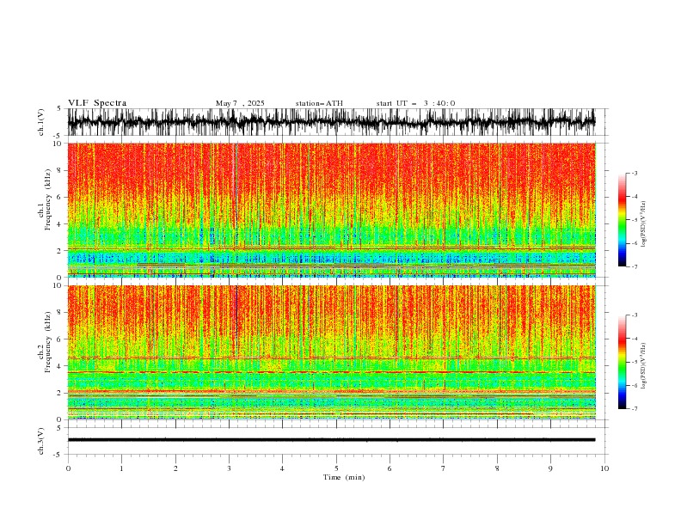The height and width of the screenshot is (526, 681).
Task: Click the 2 minute tick on time axis
Action: [175, 468]
